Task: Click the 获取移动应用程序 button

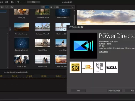Action: tap(114, 91)
